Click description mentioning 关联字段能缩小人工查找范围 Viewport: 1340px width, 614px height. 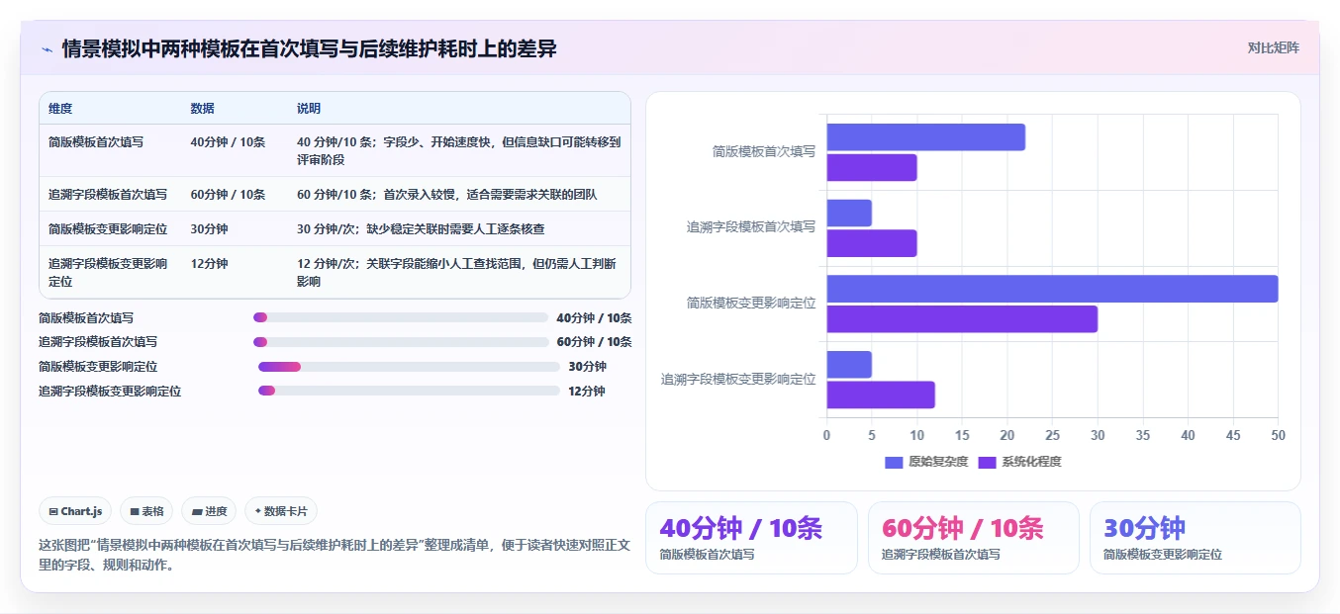[459, 272]
